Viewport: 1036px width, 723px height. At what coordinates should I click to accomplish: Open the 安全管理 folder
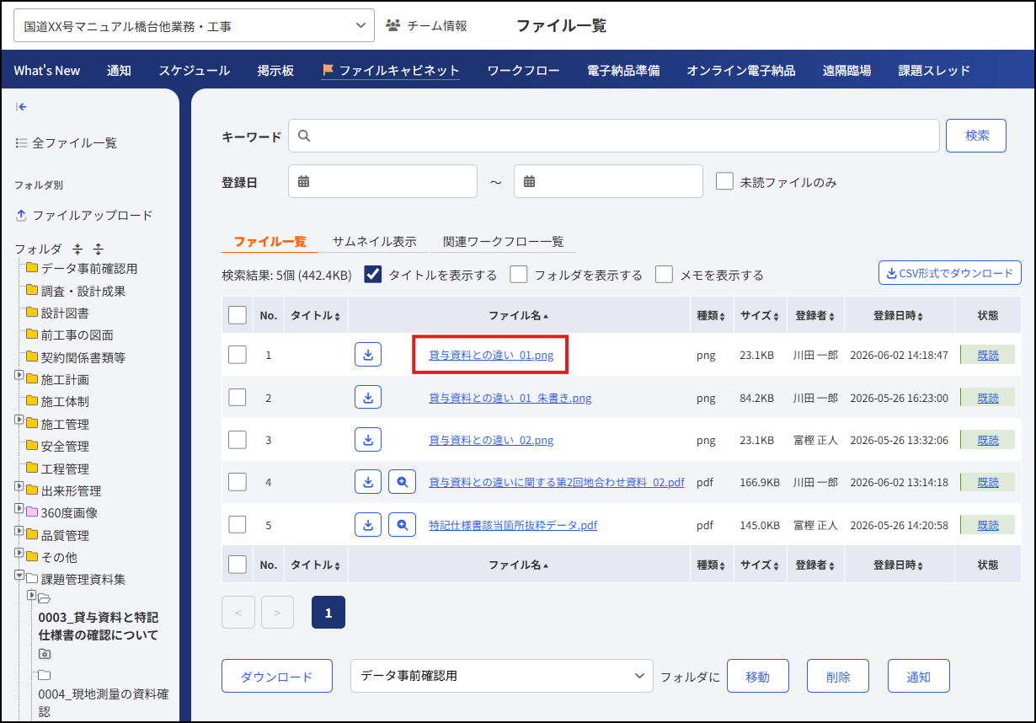[57, 446]
